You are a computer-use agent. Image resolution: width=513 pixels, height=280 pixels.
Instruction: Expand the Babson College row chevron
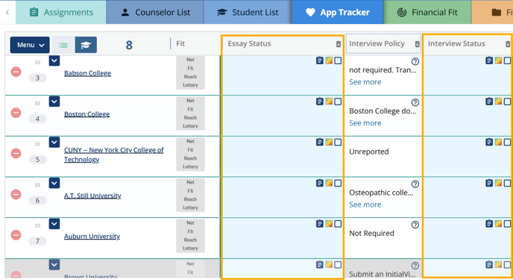coord(54,60)
